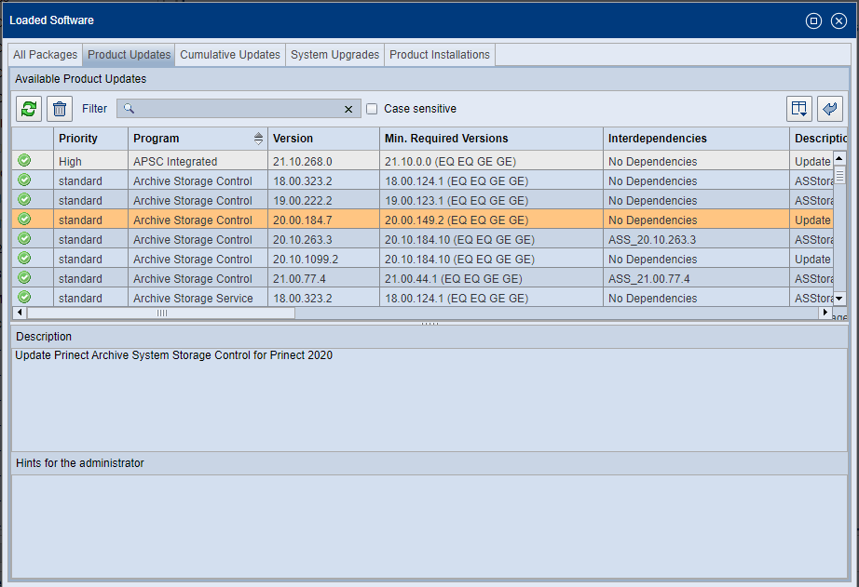Click the blue back-arrow apply icon
859x587 pixels.
click(830, 108)
